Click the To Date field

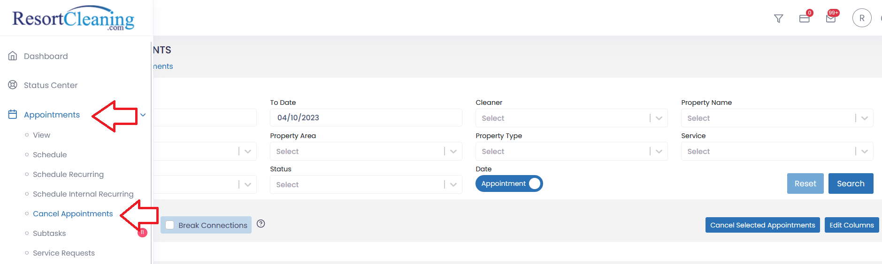[x=366, y=117]
